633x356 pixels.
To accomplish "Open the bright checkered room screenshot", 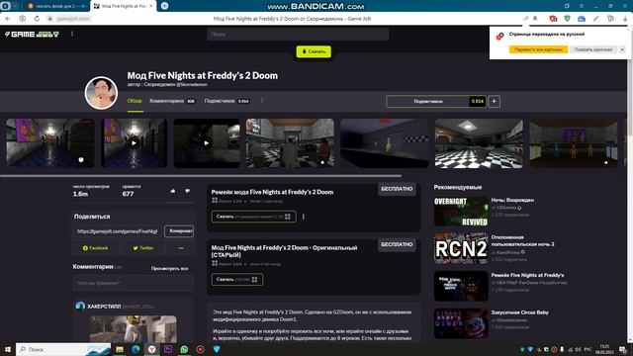I will pos(479,142).
